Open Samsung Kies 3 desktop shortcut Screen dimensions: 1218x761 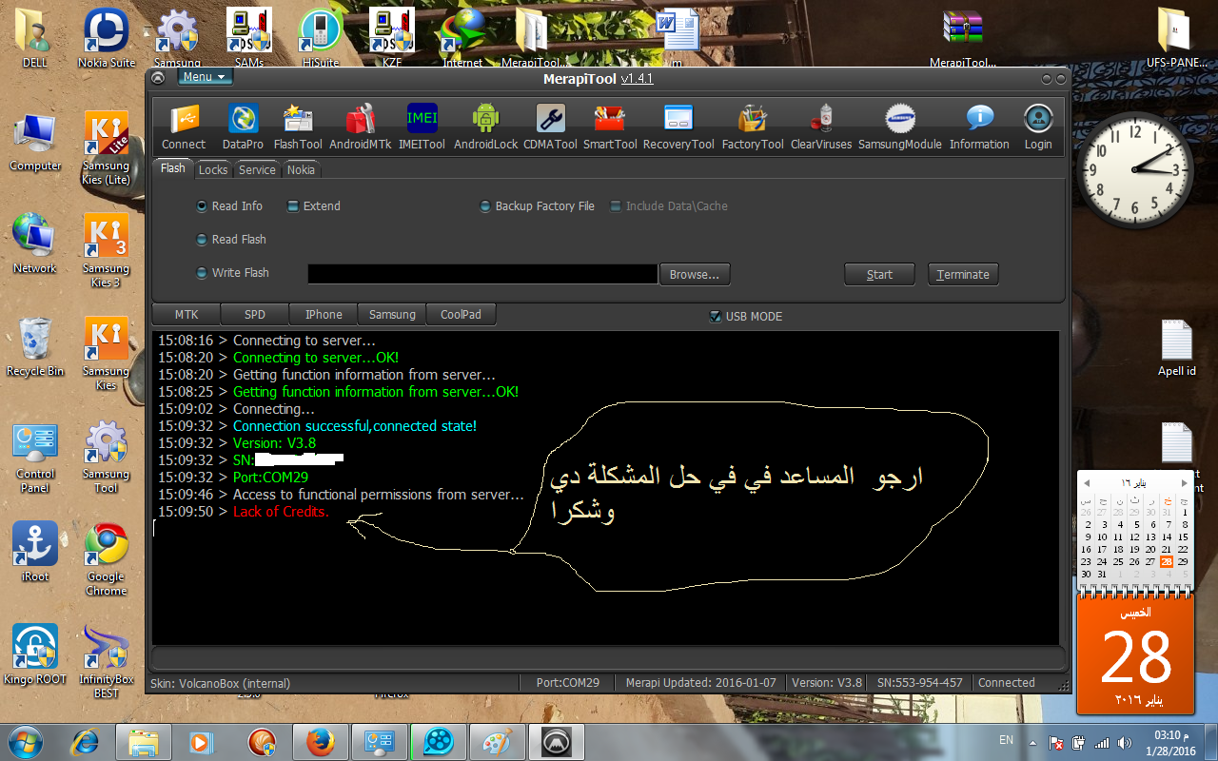(x=106, y=250)
